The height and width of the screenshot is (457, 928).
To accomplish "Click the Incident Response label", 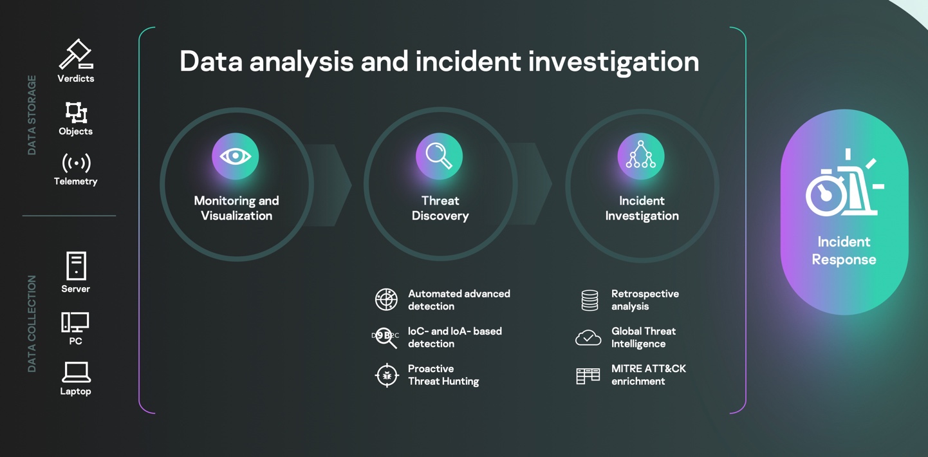I will click(844, 250).
